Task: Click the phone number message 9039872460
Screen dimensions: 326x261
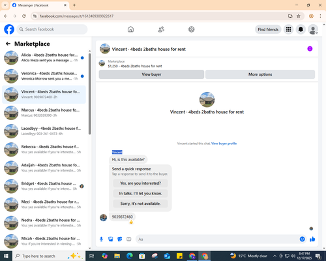Action: [x=123, y=217]
